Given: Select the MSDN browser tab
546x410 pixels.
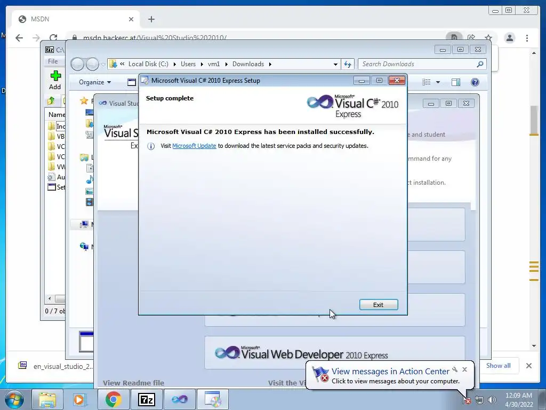Looking at the screenshot, I should [x=76, y=19].
